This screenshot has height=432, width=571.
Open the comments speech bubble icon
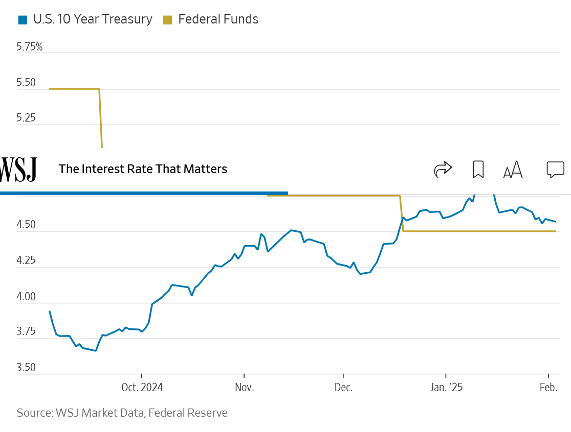click(555, 169)
